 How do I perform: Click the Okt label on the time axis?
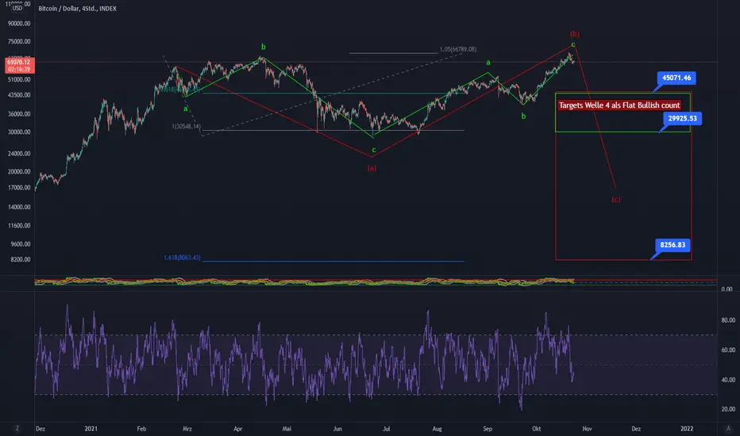tap(536, 428)
